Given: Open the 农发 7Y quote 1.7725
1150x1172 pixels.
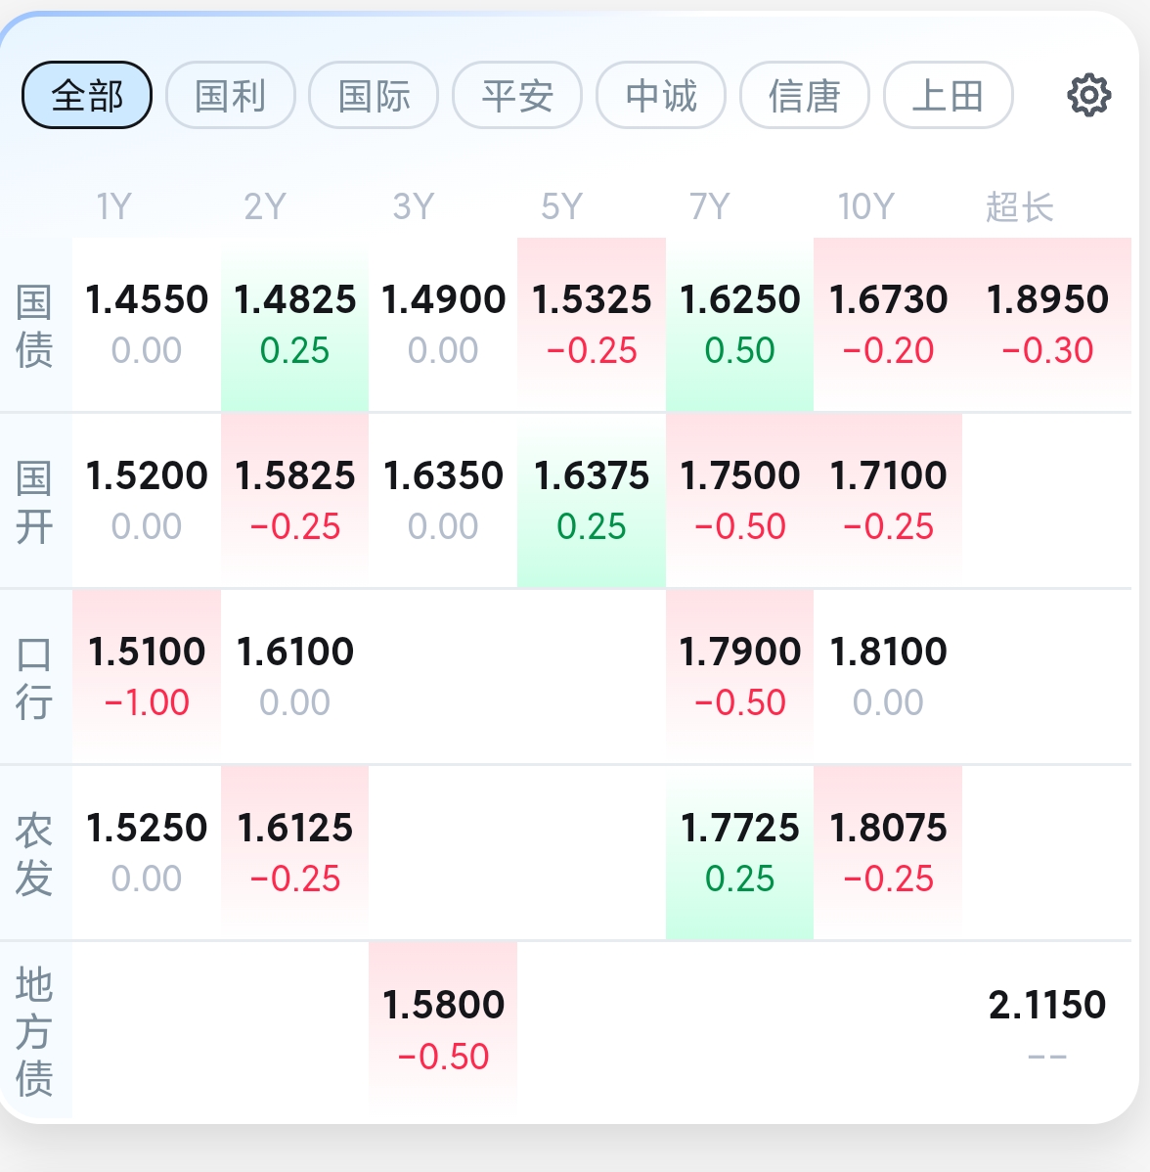Looking at the screenshot, I should (739, 853).
